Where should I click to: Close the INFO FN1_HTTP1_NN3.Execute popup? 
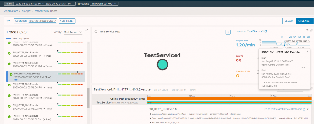coord(308,51)
